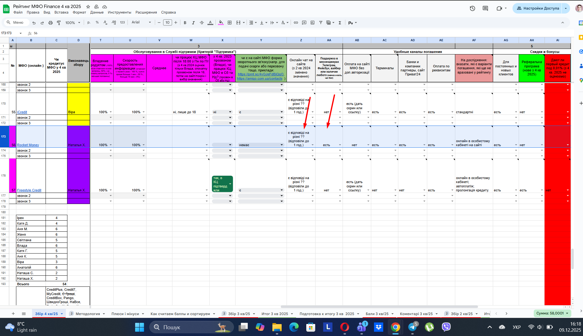The width and height of the screenshot is (583, 336).
Task: Follow the amigo.com.ua/contacts link
Action: pyautogui.click(x=259, y=78)
